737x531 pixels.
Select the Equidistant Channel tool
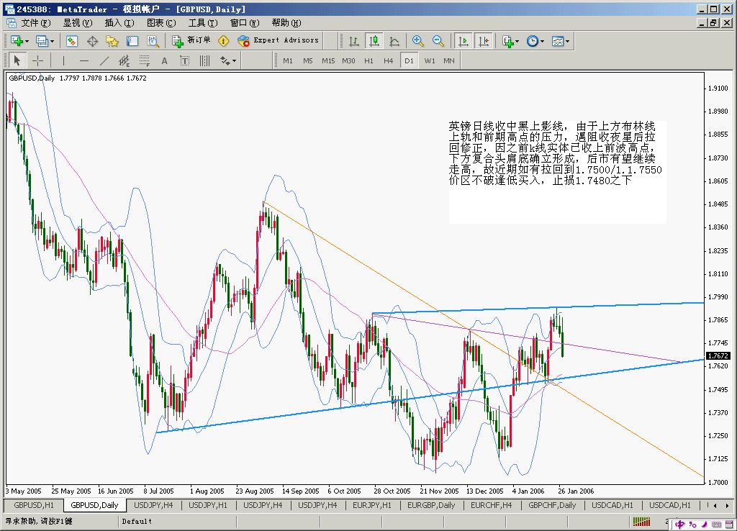124,60
